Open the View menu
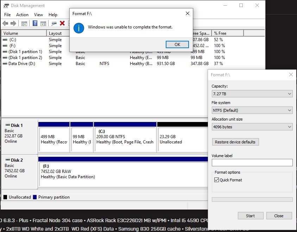 38,14
